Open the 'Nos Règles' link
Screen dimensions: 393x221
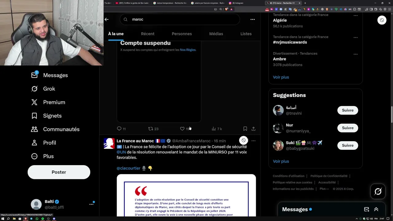click(188, 50)
